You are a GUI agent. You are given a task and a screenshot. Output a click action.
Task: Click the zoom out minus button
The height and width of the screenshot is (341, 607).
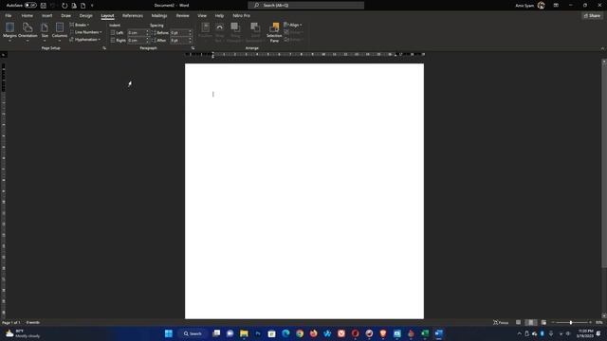click(x=553, y=322)
